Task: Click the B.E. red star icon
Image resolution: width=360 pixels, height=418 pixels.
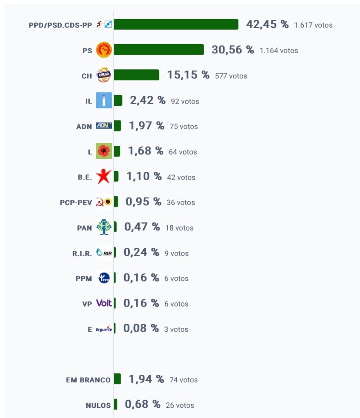Action: click(104, 176)
